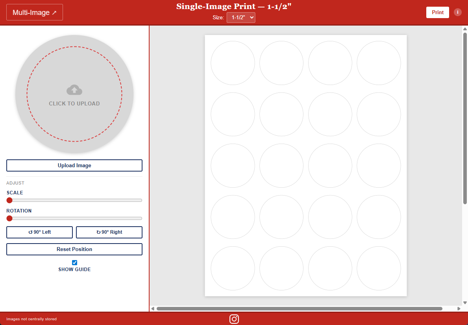Click the 'Images not centrally stored' text

31,319
